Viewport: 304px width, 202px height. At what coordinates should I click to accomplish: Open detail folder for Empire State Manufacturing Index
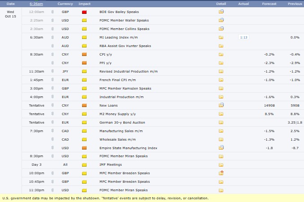click(x=221, y=148)
